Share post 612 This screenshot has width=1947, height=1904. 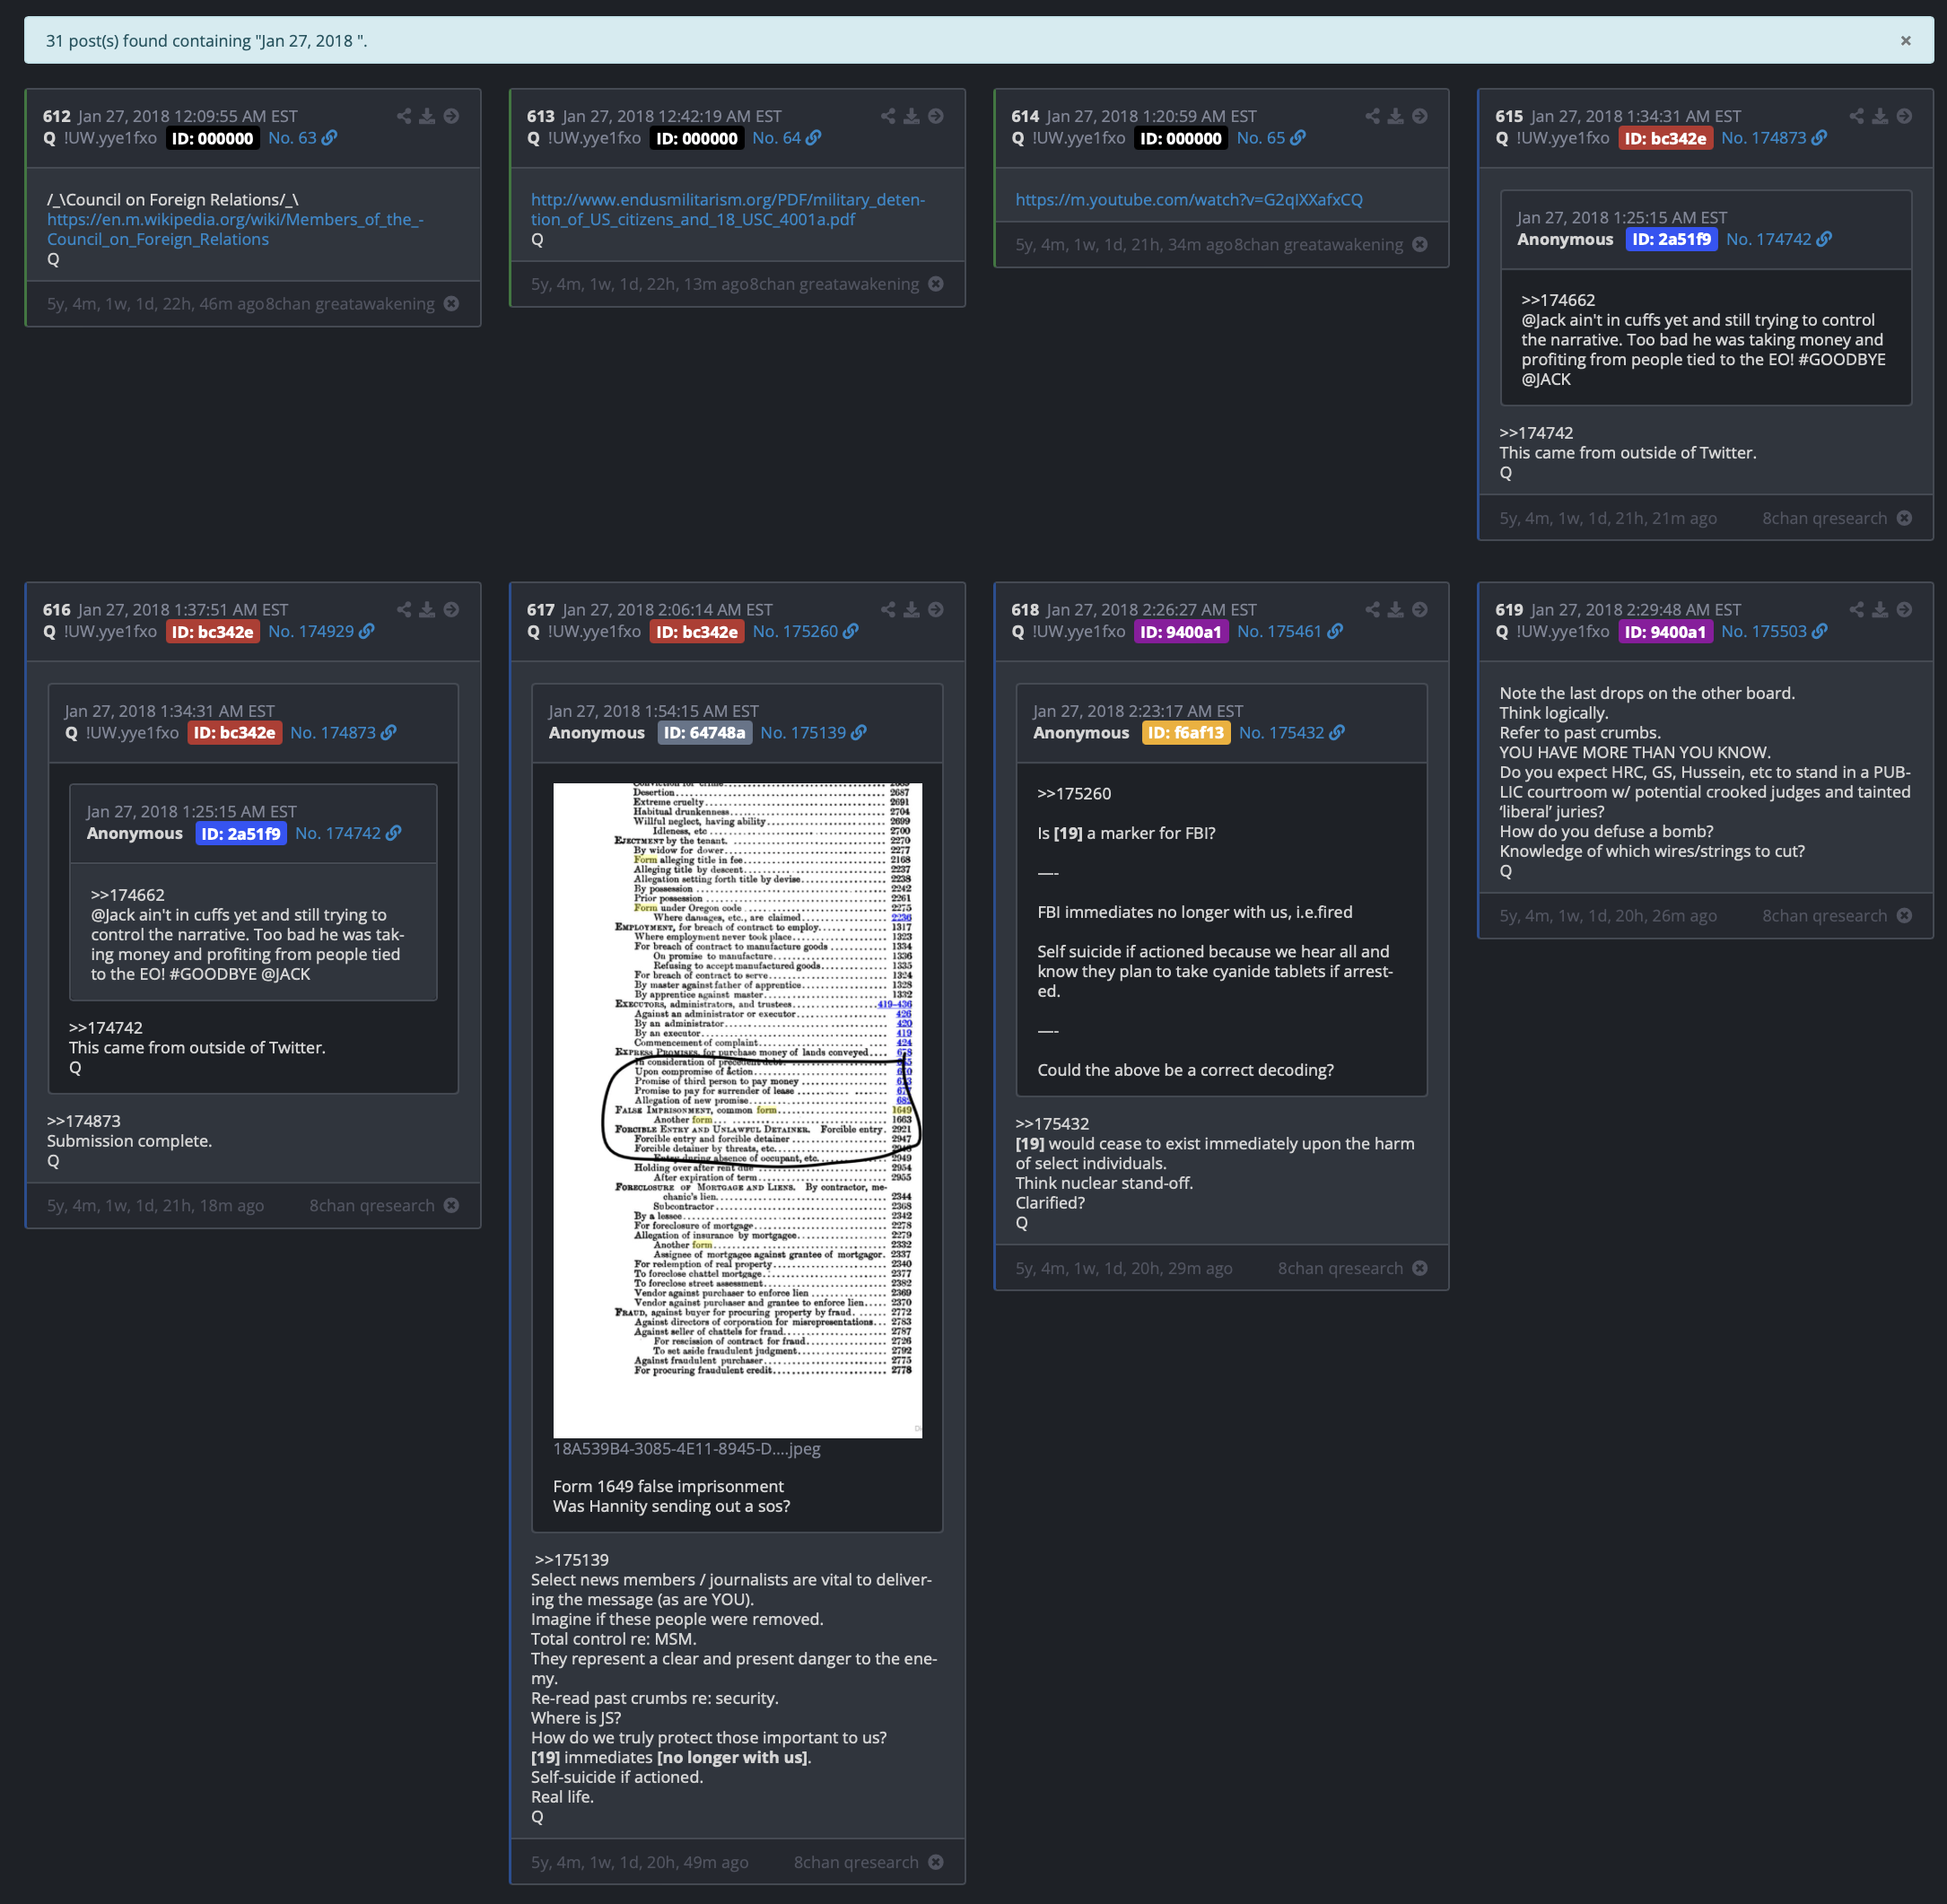point(404,116)
